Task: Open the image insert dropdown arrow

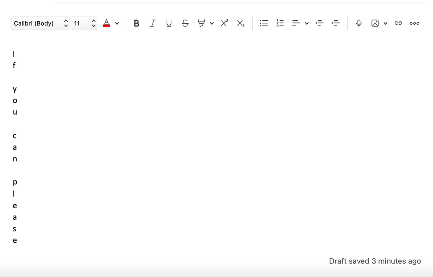Action: 385,23
